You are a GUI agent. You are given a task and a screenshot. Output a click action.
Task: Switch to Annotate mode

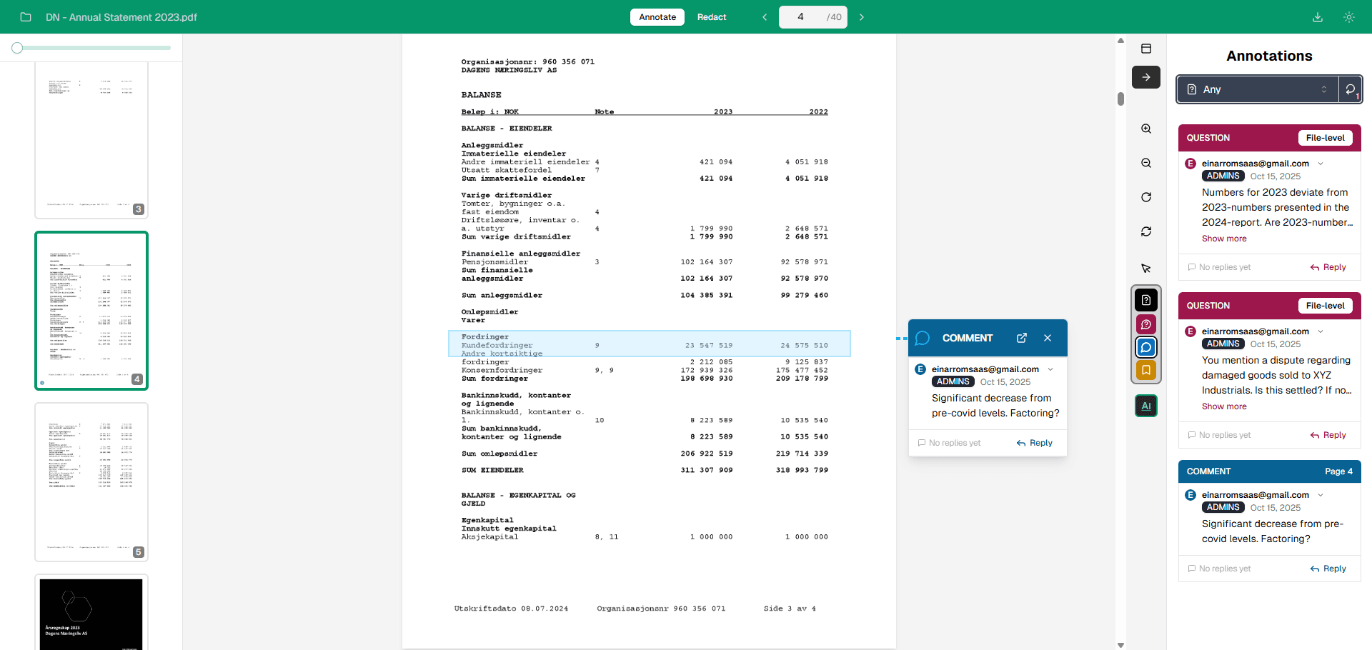(x=657, y=17)
